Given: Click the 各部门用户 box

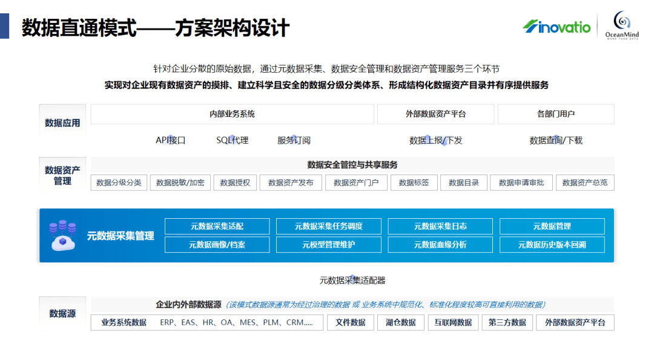Looking at the screenshot, I should click(556, 114).
